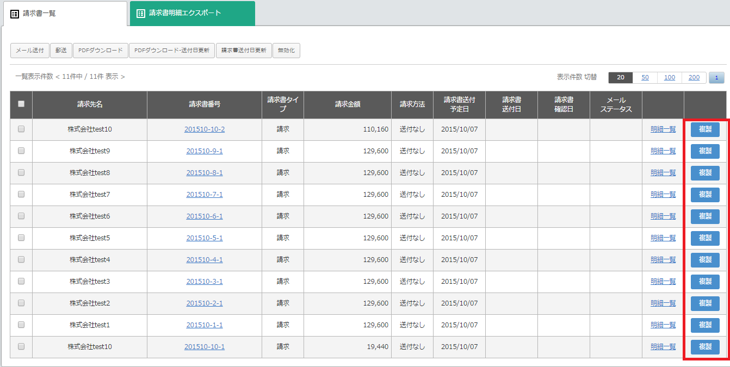Viewport: 730px width, 367px height.
Task: Open 明細一覧 for 株式会社test8
Action: (x=663, y=173)
